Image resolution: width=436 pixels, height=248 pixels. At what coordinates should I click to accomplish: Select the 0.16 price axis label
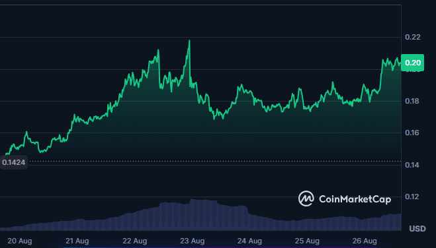[413, 133]
